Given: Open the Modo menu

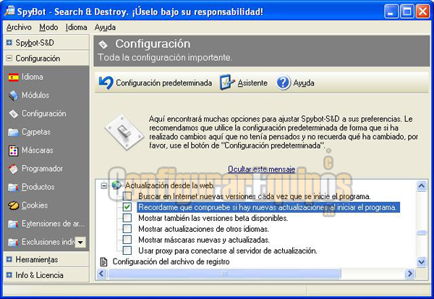Looking at the screenshot, I should pyautogui.click(x=48, y=28).
